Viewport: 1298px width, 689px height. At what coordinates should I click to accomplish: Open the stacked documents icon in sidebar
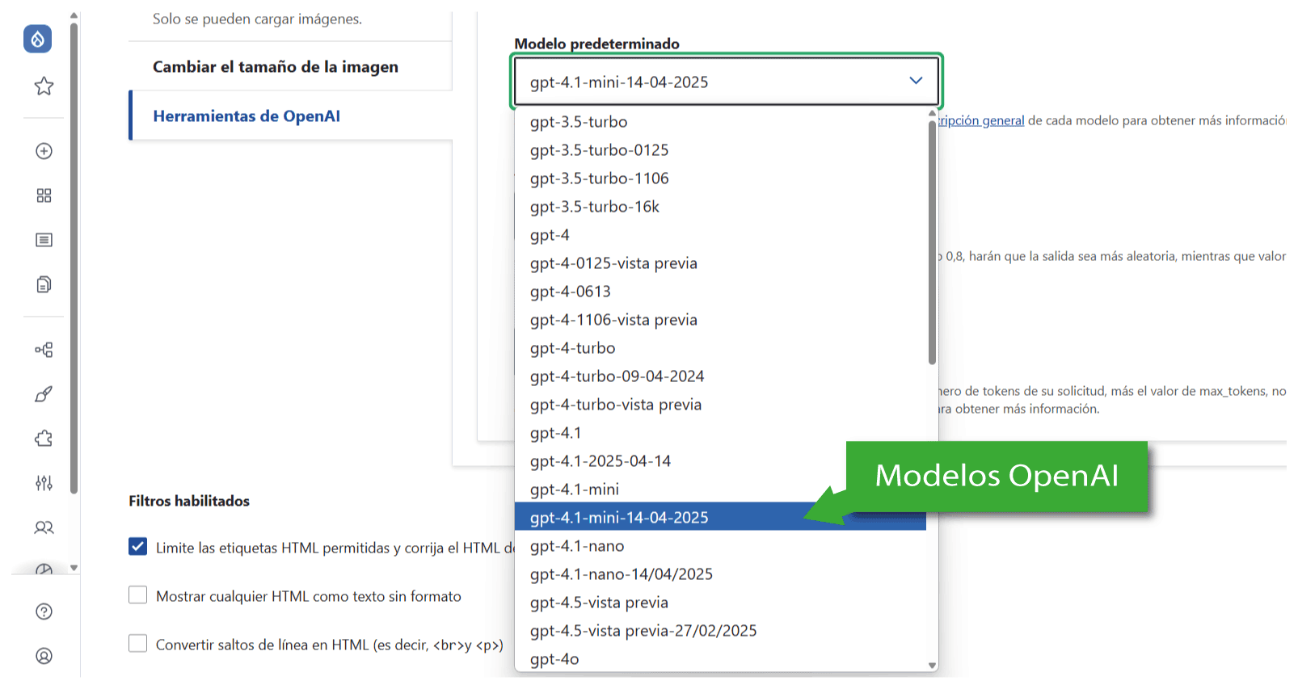coord(44,284)
